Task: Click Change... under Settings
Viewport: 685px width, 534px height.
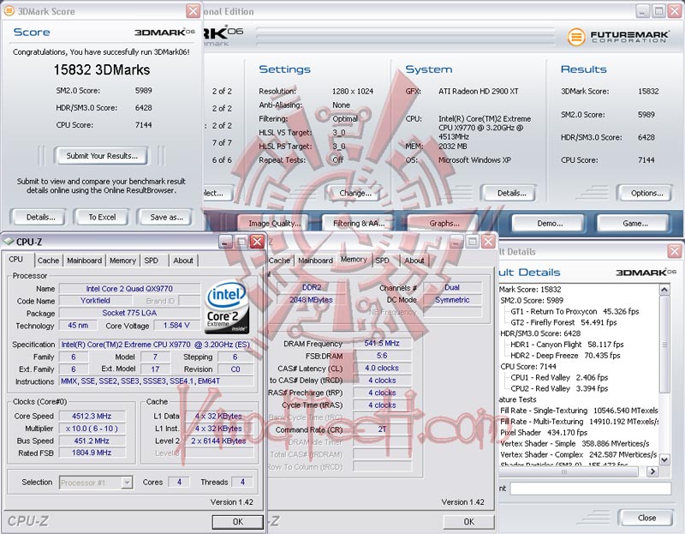Action: pos(354,193)
